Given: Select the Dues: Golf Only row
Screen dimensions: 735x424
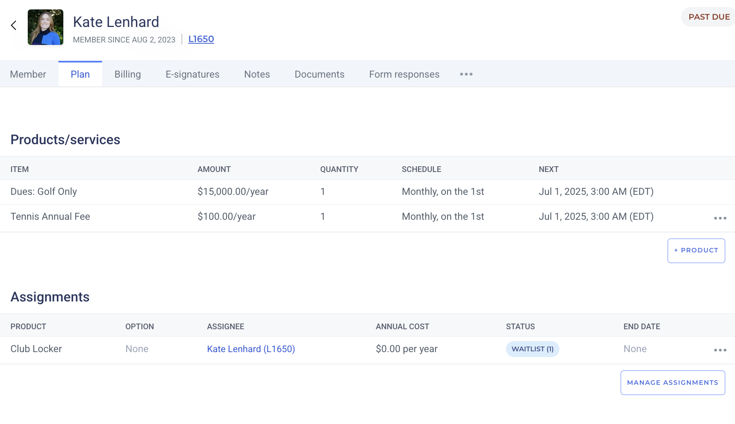Looking at the screenshot, I should (44, 192).
